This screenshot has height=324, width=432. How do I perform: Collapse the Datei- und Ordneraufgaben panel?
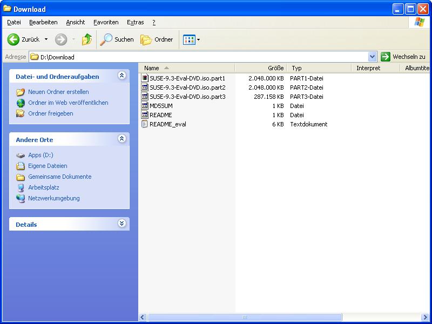tap(122, 75)
